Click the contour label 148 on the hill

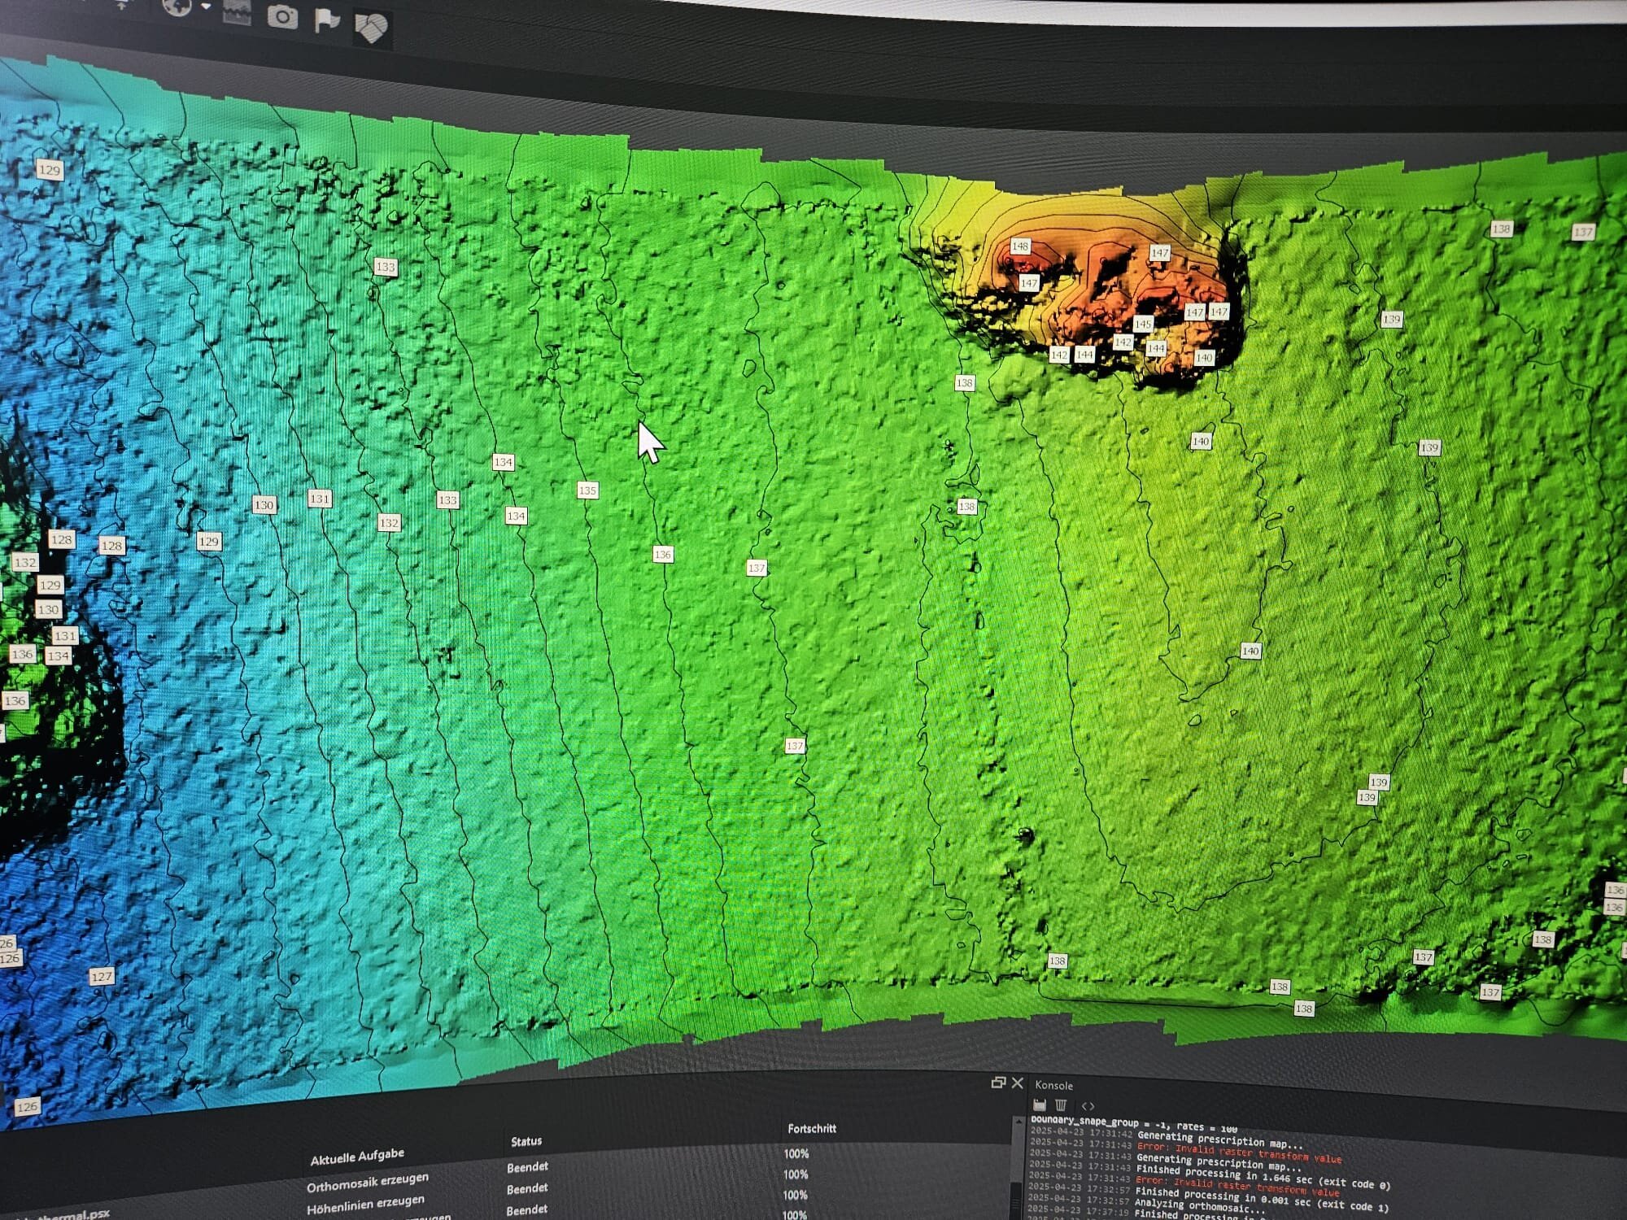pyautogui.click(x=1020, y=246)
